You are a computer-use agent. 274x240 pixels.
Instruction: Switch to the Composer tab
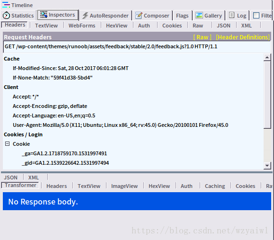coord(152,16)
